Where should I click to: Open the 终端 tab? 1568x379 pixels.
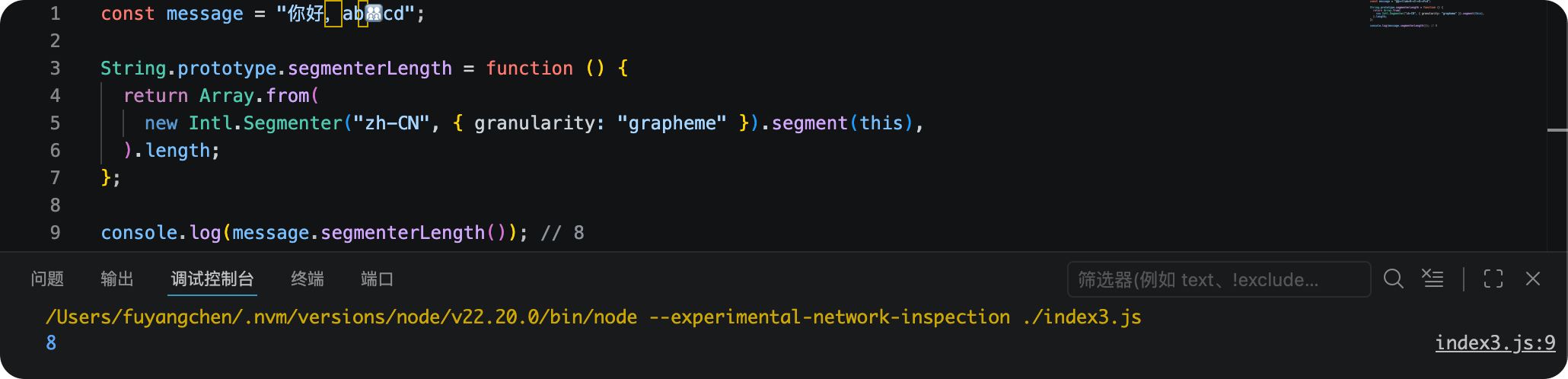tap(308, 279)
